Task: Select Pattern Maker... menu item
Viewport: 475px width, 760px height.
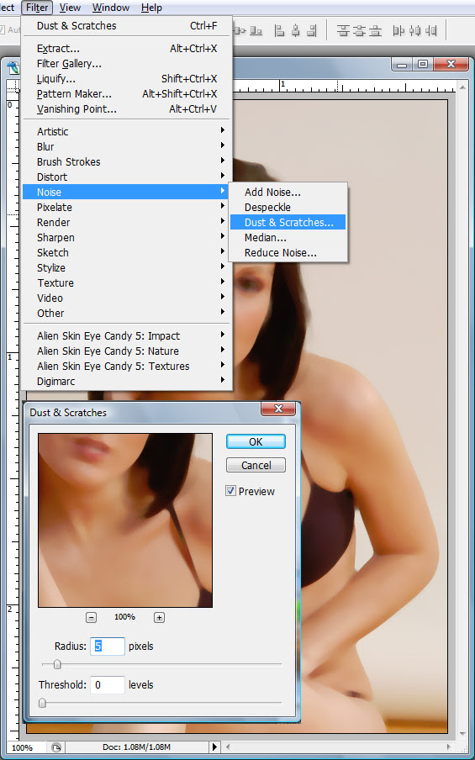Action: coord(128,93)
